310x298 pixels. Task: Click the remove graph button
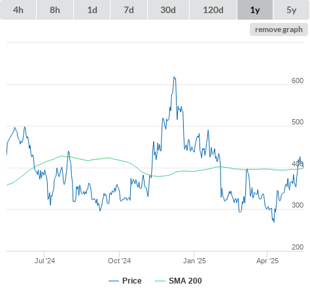click(x=279, y=29)
